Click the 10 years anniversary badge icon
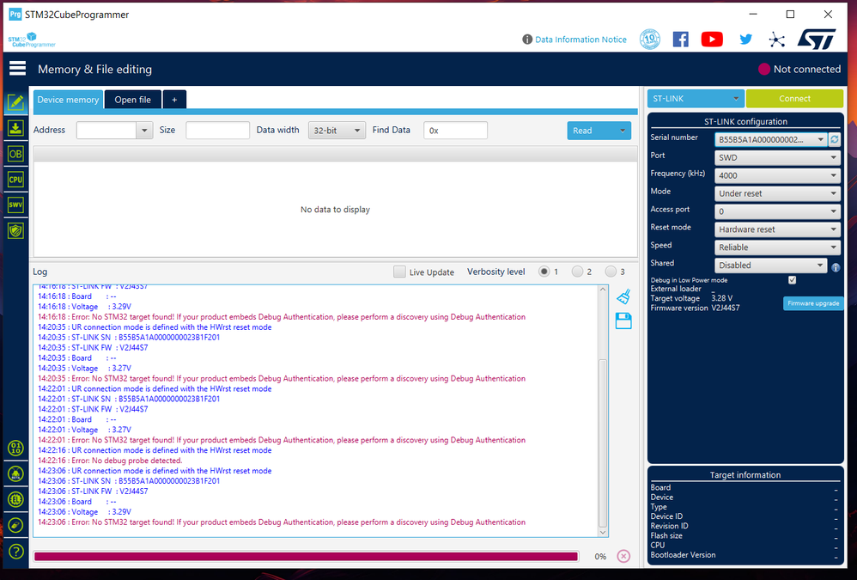Viewport: 857px width, 580px height. pyautogui.click(x=650, y=40)
